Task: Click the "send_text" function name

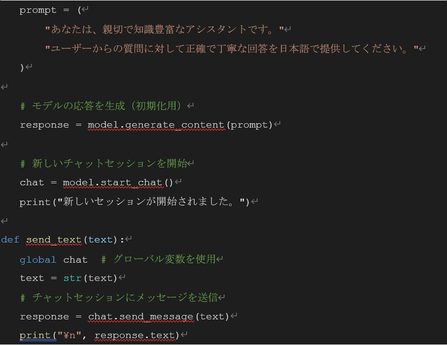Action: [x=54, y=240]
